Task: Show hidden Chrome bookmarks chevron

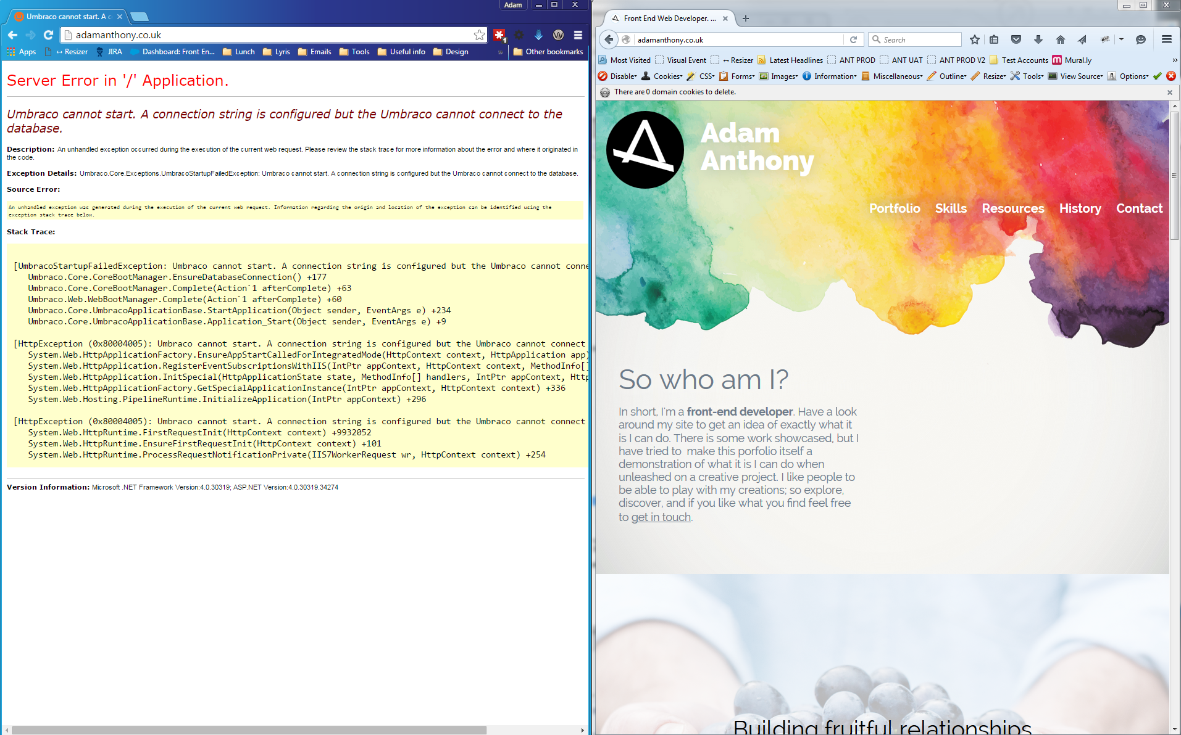Action: pos(500,52)
